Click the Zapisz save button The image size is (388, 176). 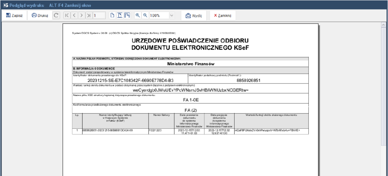[x=14, y=15]
